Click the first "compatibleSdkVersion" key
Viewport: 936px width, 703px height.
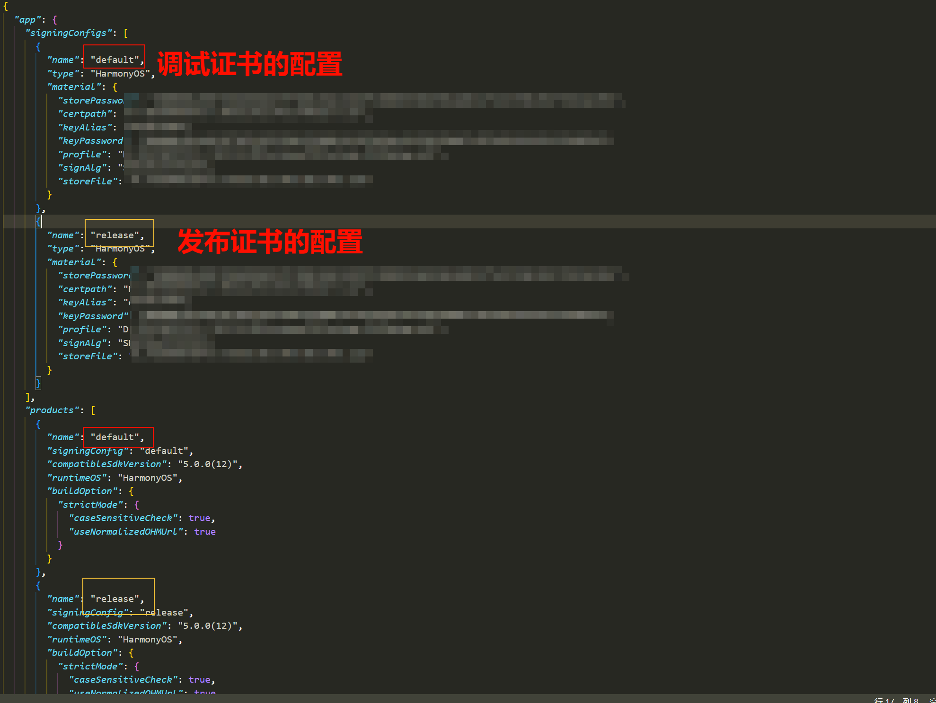tap(106, 464)
